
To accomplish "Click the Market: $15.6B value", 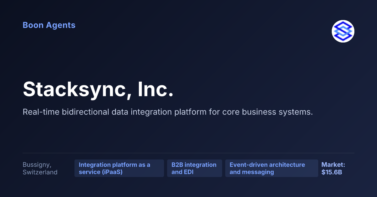I will pyautogui.click(x=333, y=168).
